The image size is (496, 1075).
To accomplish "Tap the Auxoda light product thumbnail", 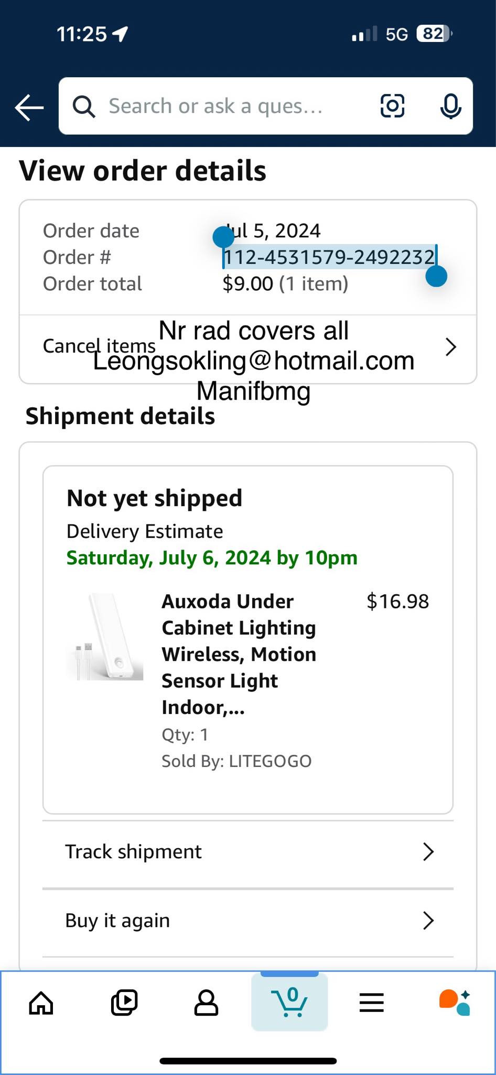I will [x=105, y=637].
